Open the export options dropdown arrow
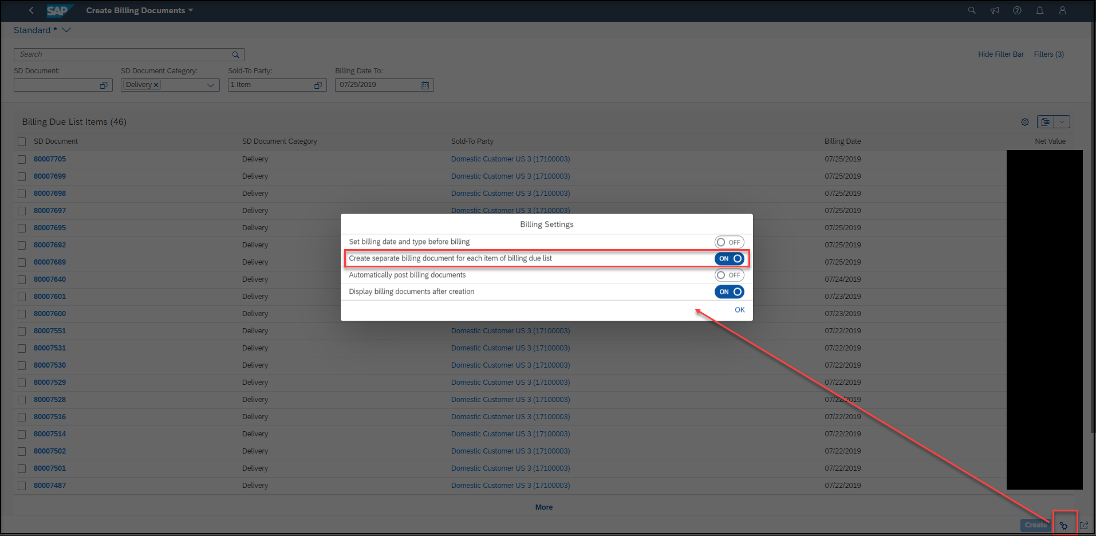This screenshot has height=536, width=1096. pyautogui.click(x=1062, y=122)
